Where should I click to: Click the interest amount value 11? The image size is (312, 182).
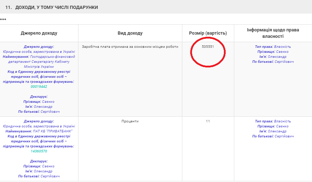[x=208, y=121]
